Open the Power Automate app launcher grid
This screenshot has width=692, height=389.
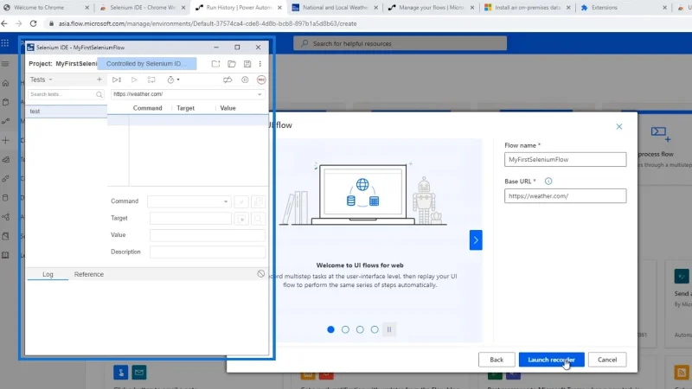click(x=5, y=43)
